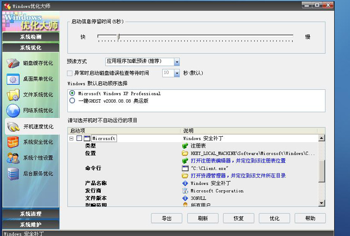Select 一键GHOST v2008.08.08 奥运版 radio button
This screenshot has height=236, width=350.
72,101
